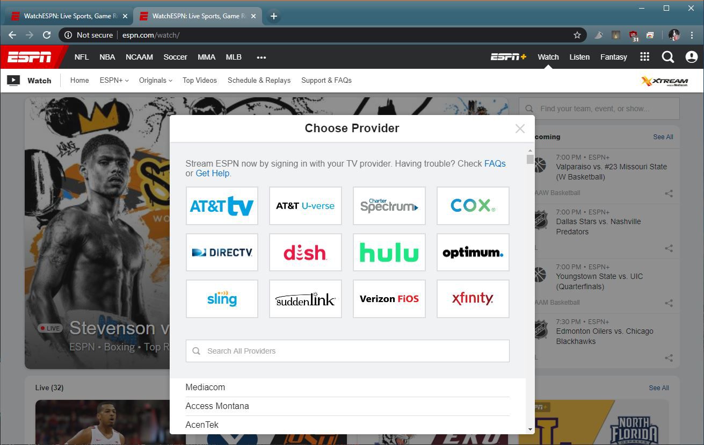Image resolution: width=704 pixels, height=445 pixels.
Task: Open Top Videos in Watch navigation
Action: tap(200, 80)
